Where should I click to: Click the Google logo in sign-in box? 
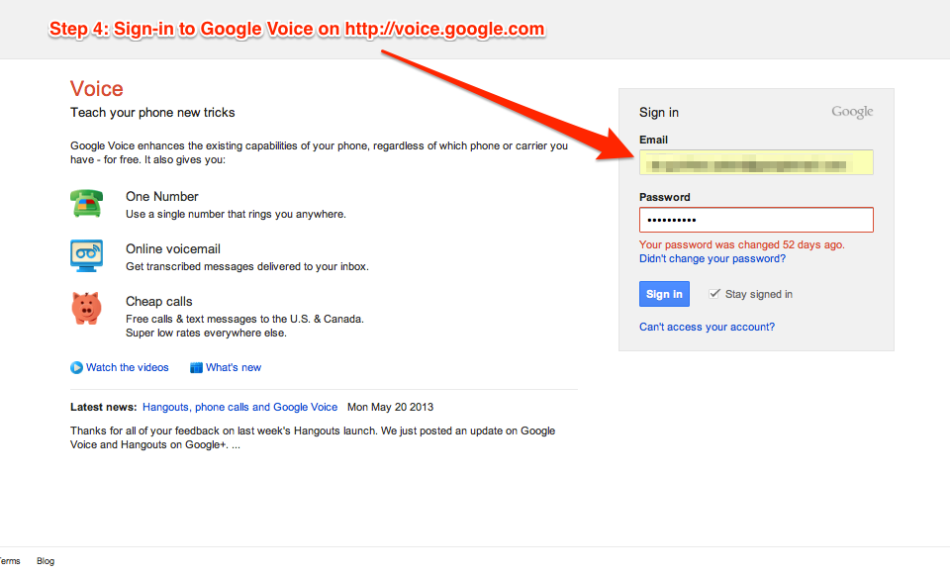click(x=852, y=113)
